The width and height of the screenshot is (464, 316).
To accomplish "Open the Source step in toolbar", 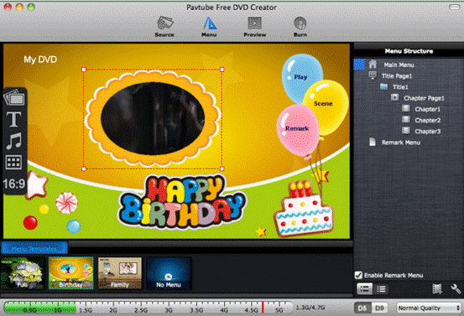I will coord(164,27).
